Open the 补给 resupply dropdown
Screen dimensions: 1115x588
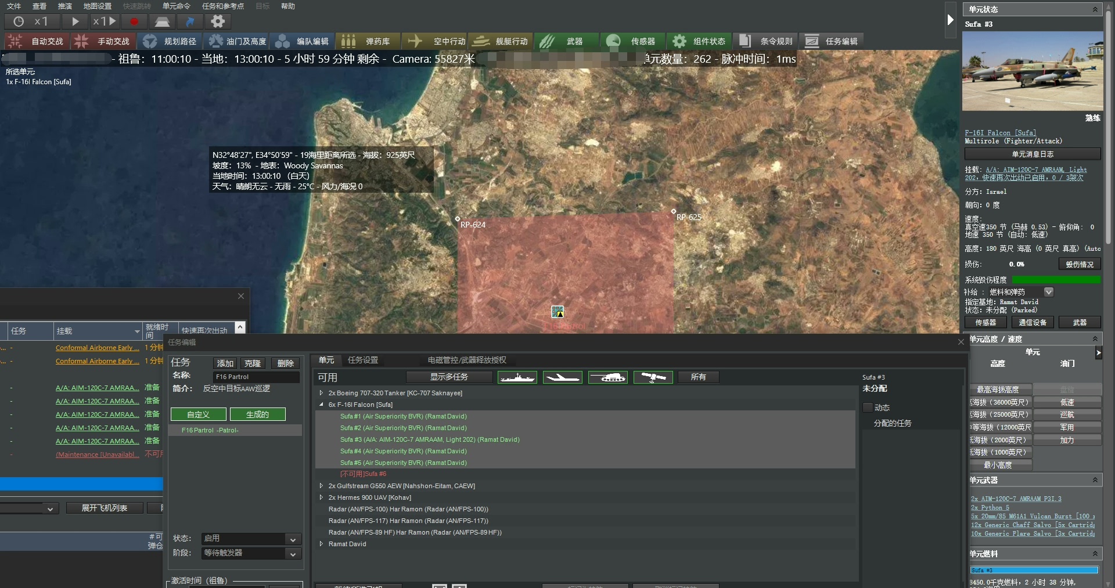click(1049, 292)
